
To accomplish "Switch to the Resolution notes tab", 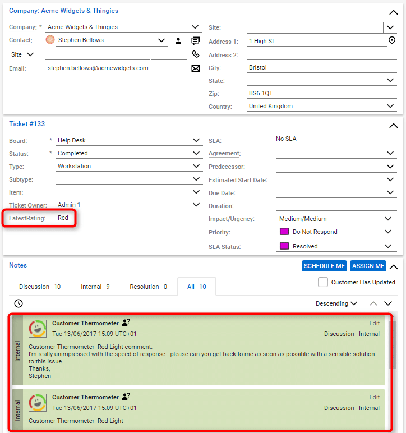I will pyautogui.click(x=149, y=287).
